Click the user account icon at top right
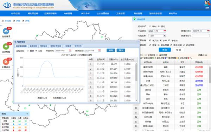The height and width of the screenshot is (132, 211). tap(207, 4)
